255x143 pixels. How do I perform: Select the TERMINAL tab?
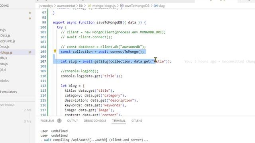[x=119, y=121]
